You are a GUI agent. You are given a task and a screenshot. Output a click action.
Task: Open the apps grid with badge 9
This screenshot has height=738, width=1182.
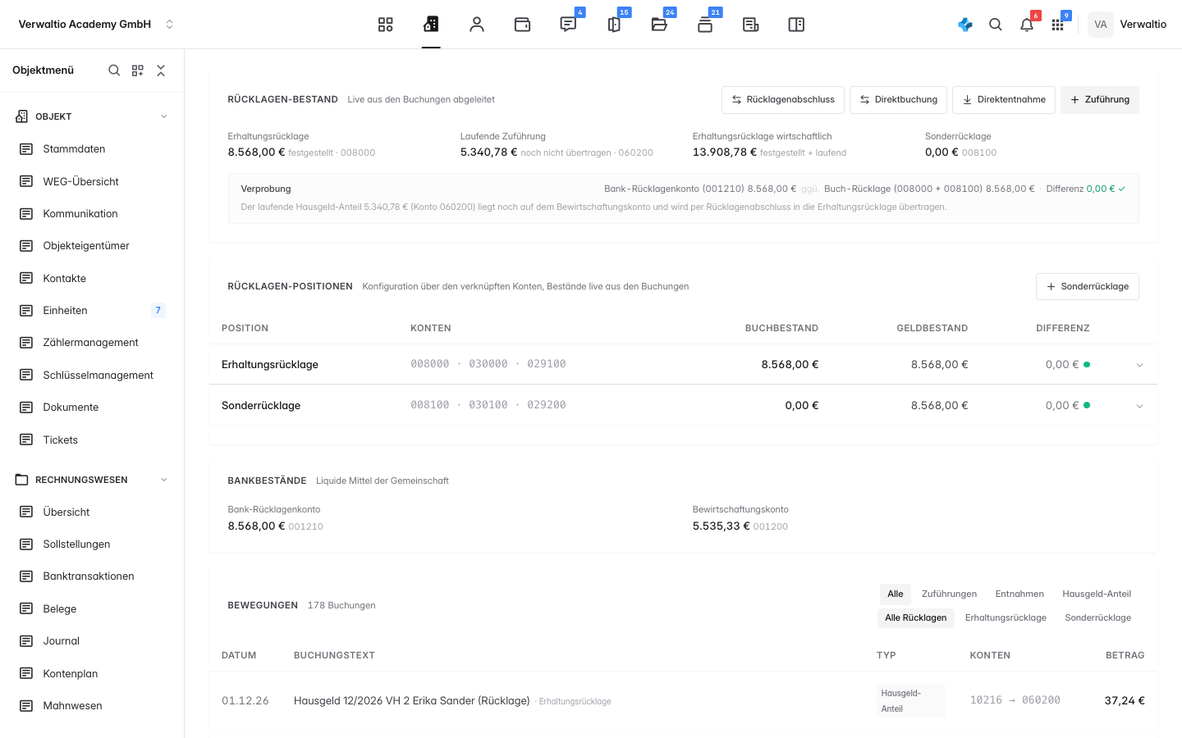pyautogui.click(x=1057, y=25)
